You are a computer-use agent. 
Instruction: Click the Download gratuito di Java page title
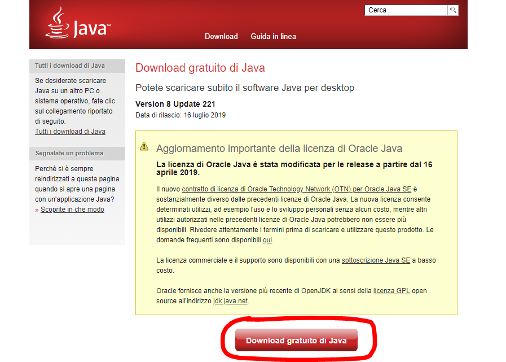(x=200, y=68)
